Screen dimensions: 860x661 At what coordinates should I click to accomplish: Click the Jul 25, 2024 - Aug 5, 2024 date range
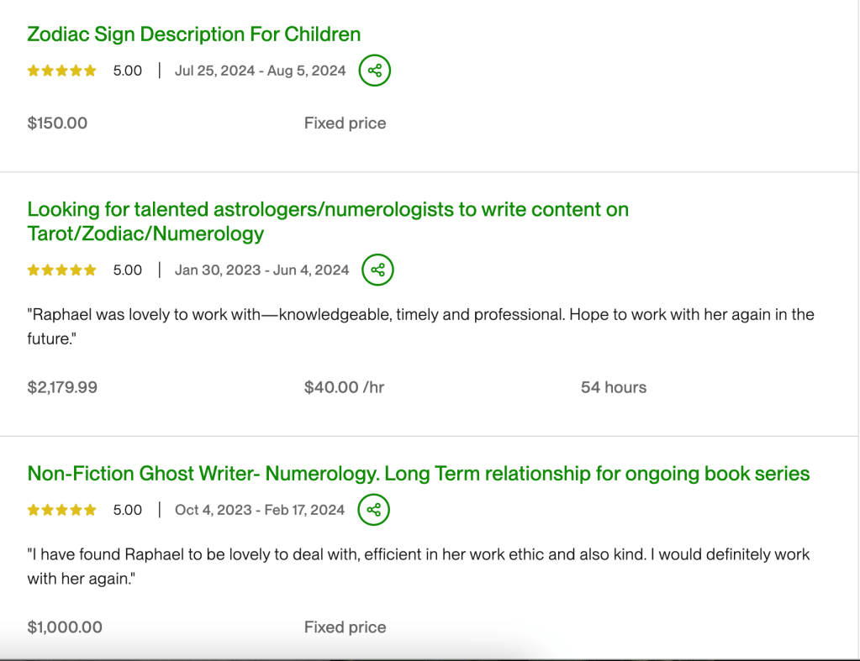(260, 71)
